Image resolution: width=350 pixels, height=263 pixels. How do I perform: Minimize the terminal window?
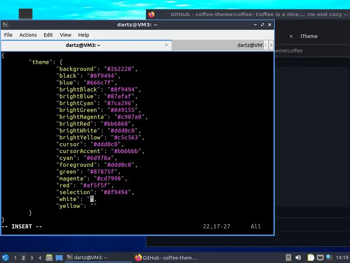click(x=255, y=25)
